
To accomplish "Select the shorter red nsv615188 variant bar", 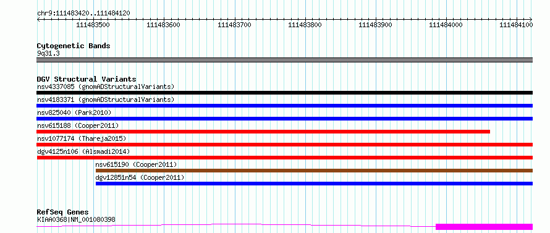I will 263,132.
